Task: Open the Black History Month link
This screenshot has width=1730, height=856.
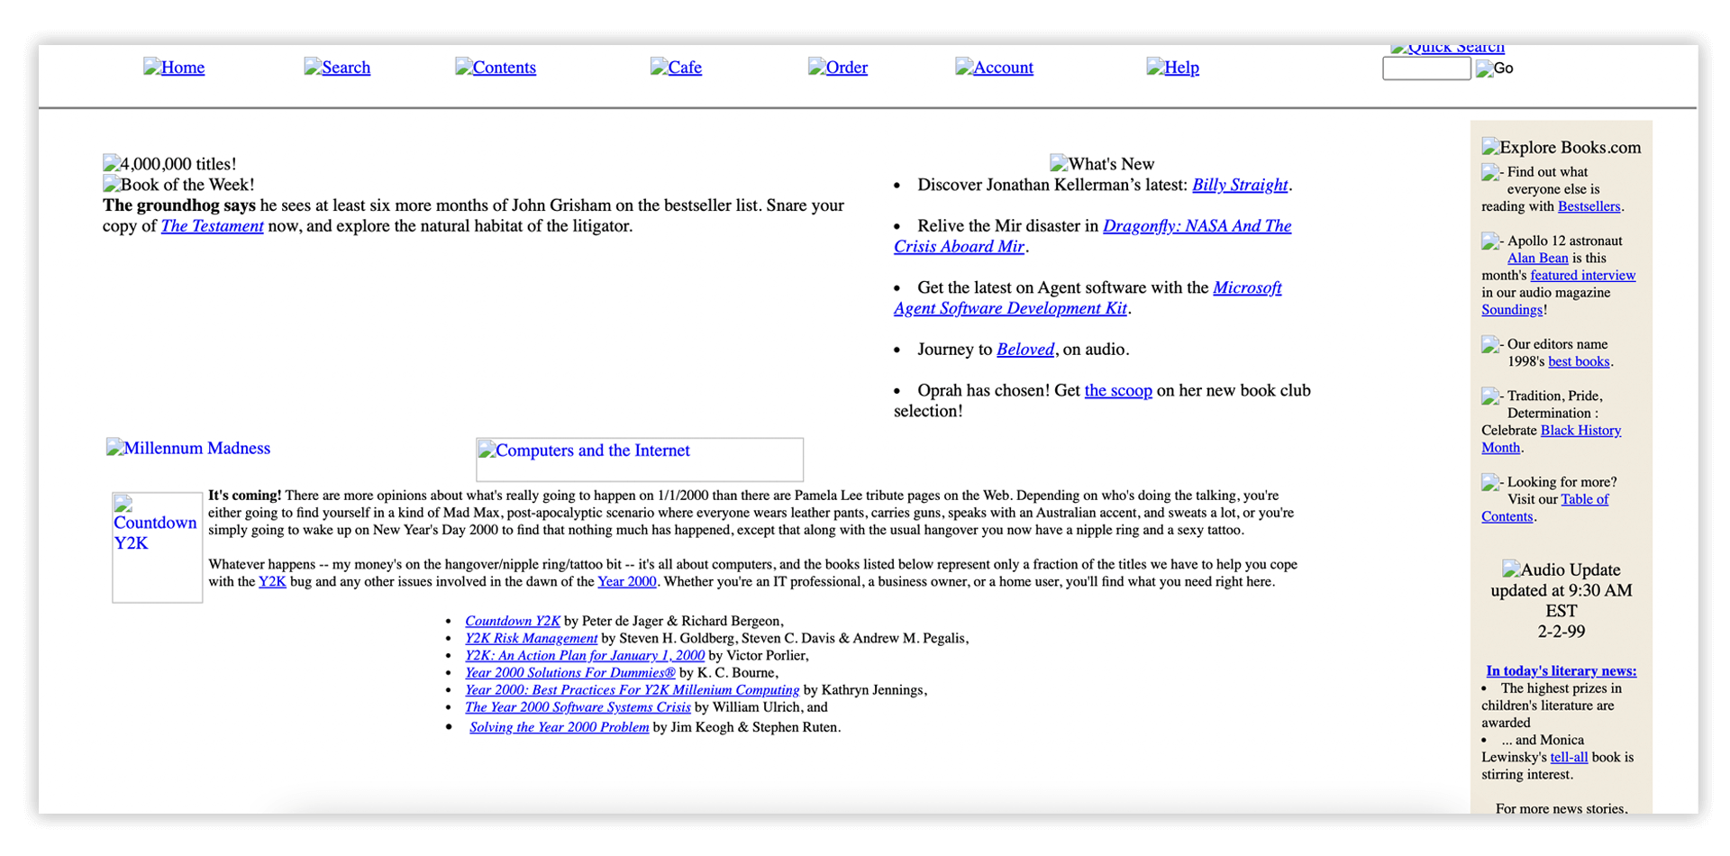Action: click(1580, 431)
